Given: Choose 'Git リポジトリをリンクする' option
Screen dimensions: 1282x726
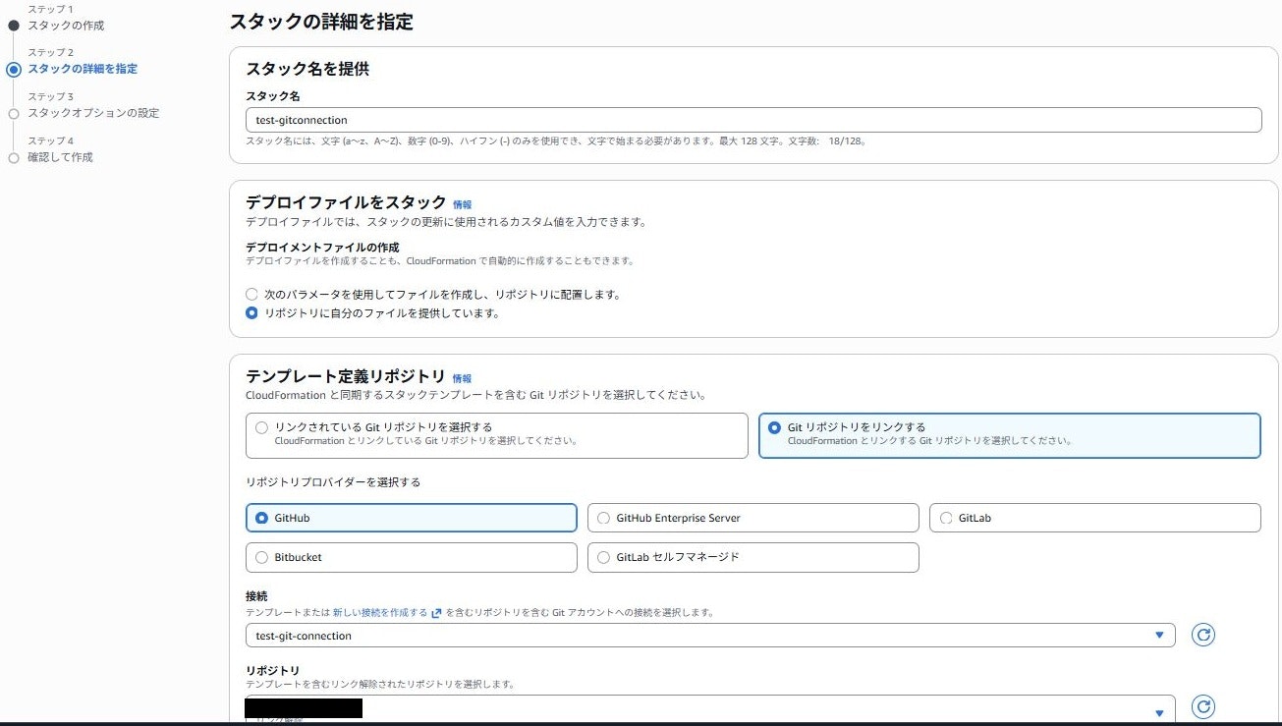Looking at the screenshot, I should 1010,435.
